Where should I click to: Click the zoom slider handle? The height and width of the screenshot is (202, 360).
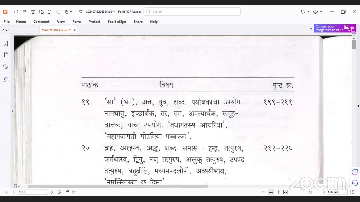tap(310, 192)
